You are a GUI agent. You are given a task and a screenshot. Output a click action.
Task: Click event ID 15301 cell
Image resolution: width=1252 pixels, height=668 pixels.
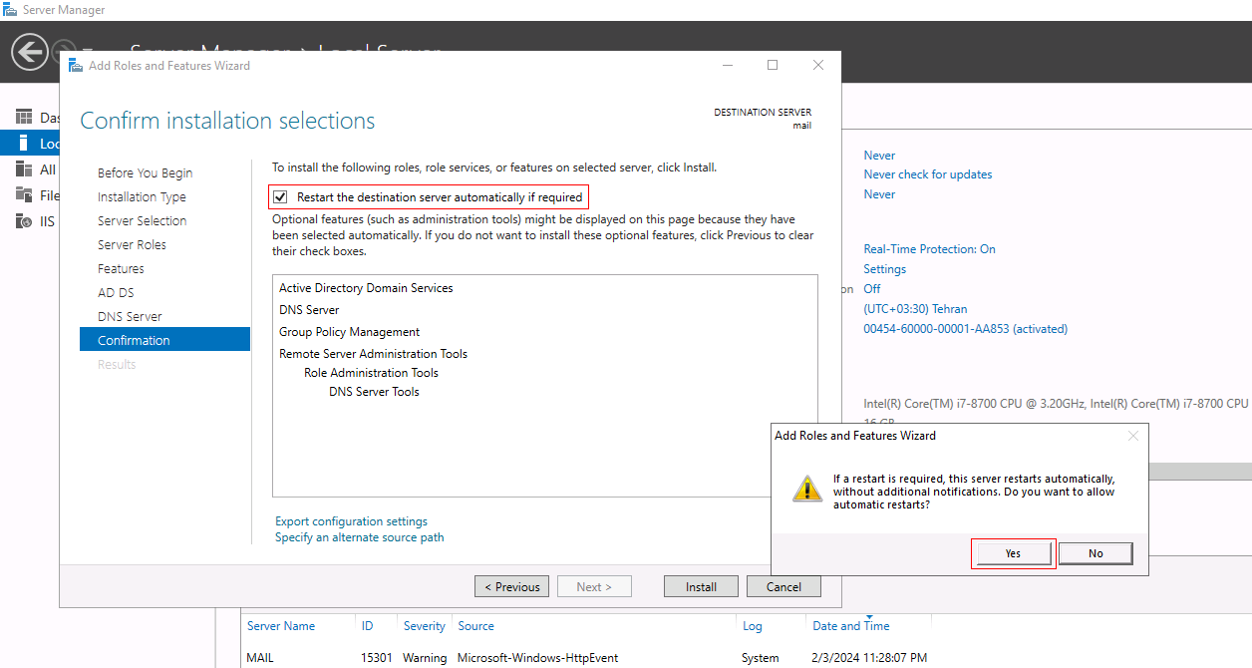pos(377,658)
